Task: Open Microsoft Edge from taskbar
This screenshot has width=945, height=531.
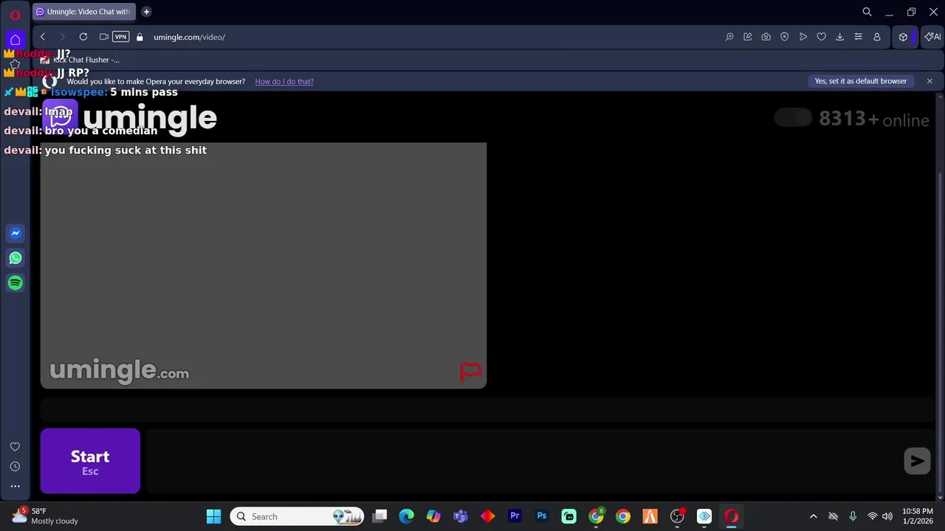Action: click(407, 516)
